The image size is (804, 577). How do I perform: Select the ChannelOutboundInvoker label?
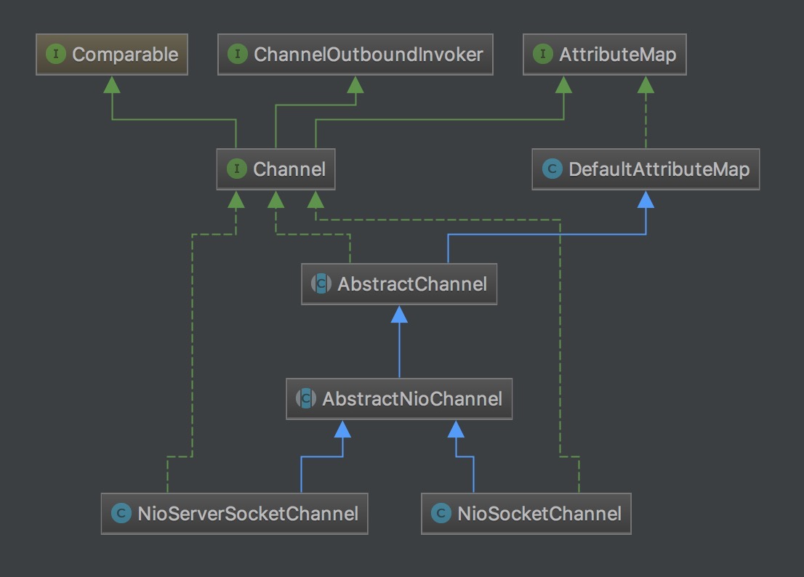coord(368,55)
